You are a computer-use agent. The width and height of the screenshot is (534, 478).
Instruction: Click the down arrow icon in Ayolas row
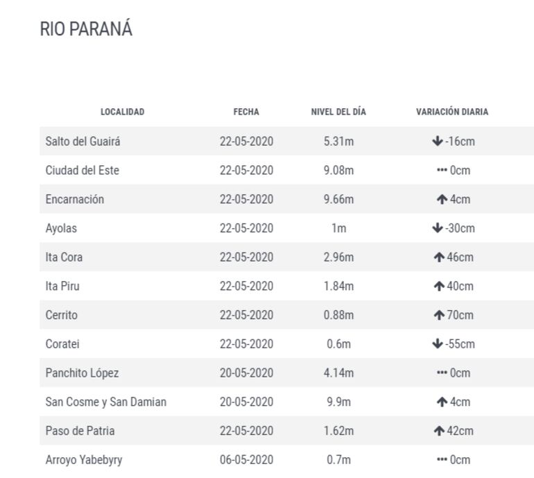tap(437, 228)
